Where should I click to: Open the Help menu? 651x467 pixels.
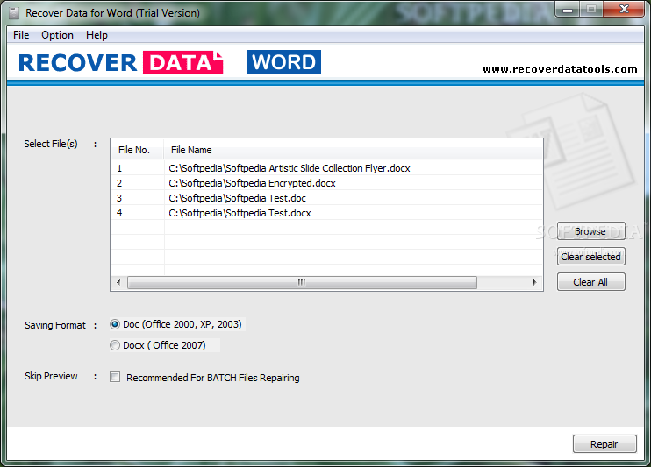pyautogui.click(x=97, y=35)
